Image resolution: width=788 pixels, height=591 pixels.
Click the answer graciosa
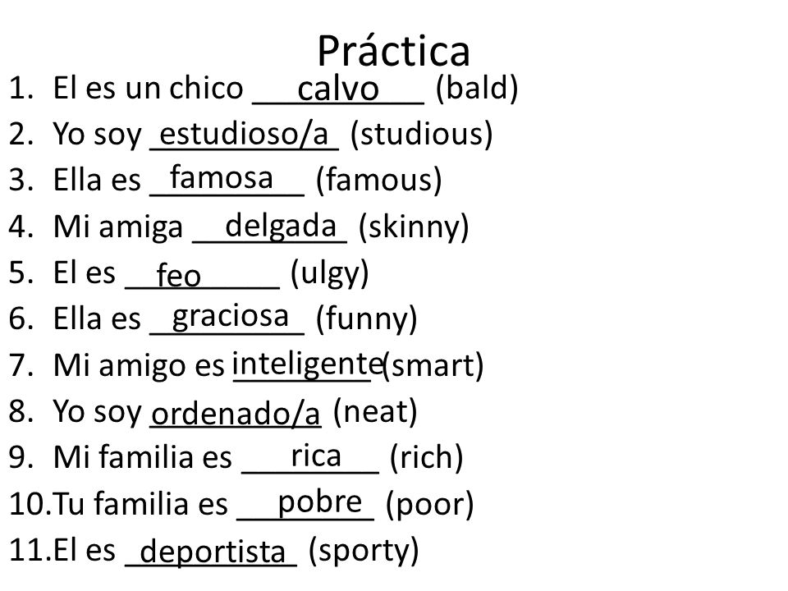[x=230, y=317]
